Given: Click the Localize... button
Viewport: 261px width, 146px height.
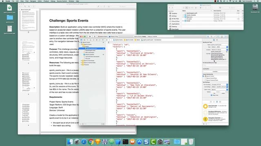Looking at the screenshot, I should coord(215,71).
